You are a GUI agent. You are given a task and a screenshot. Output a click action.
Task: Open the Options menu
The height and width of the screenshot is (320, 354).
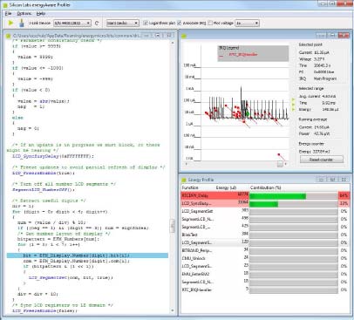point(24,14)
